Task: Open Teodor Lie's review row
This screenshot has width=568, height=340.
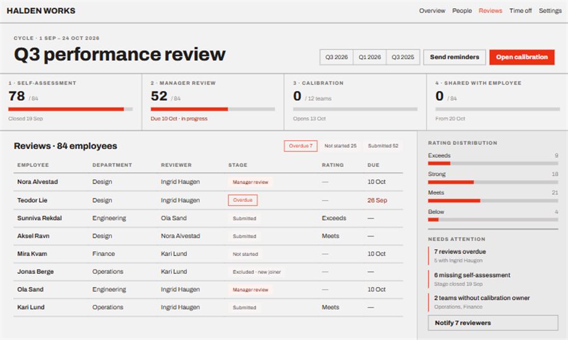Action: [208, 200]
